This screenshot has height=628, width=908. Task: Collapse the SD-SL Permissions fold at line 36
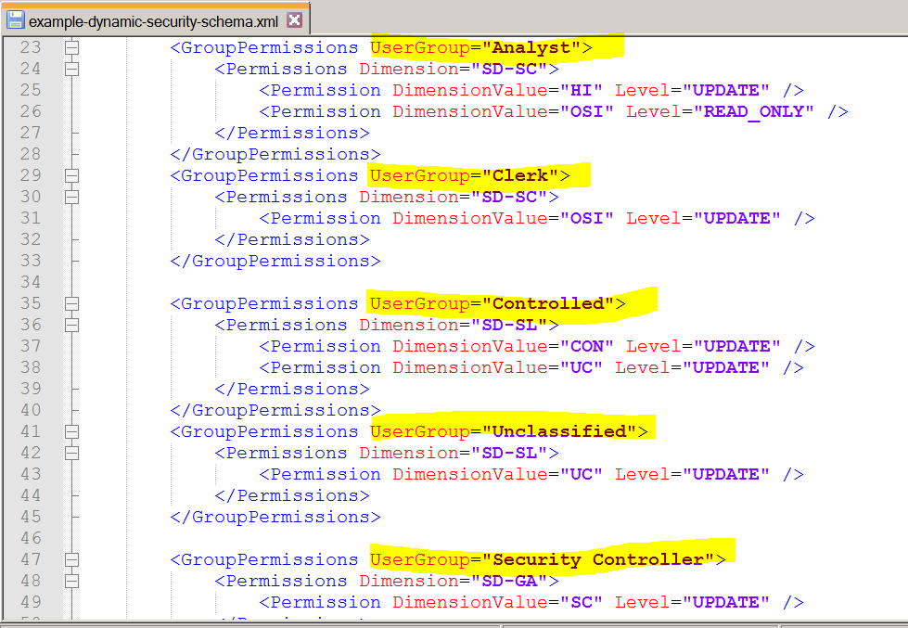72,325
